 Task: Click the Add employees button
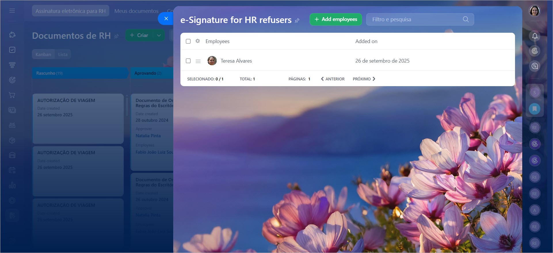335,19
